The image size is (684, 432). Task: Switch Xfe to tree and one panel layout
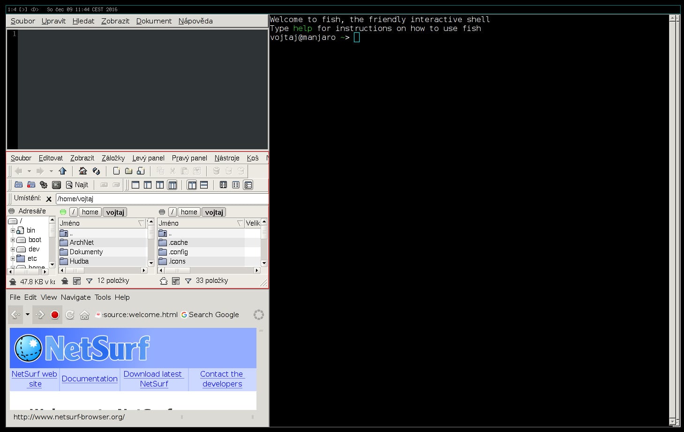click(148, 185)
